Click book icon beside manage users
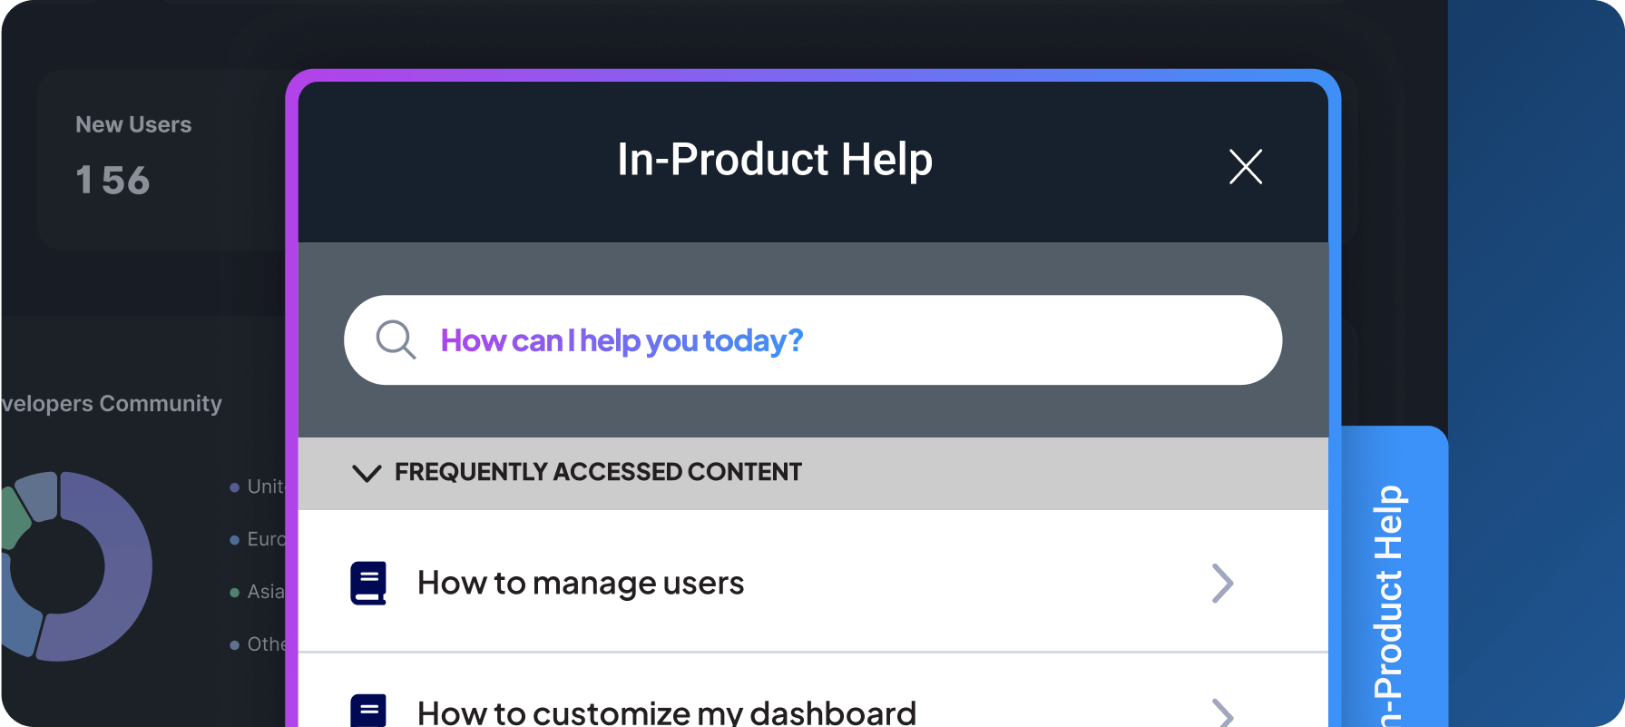 coord(368,583)
